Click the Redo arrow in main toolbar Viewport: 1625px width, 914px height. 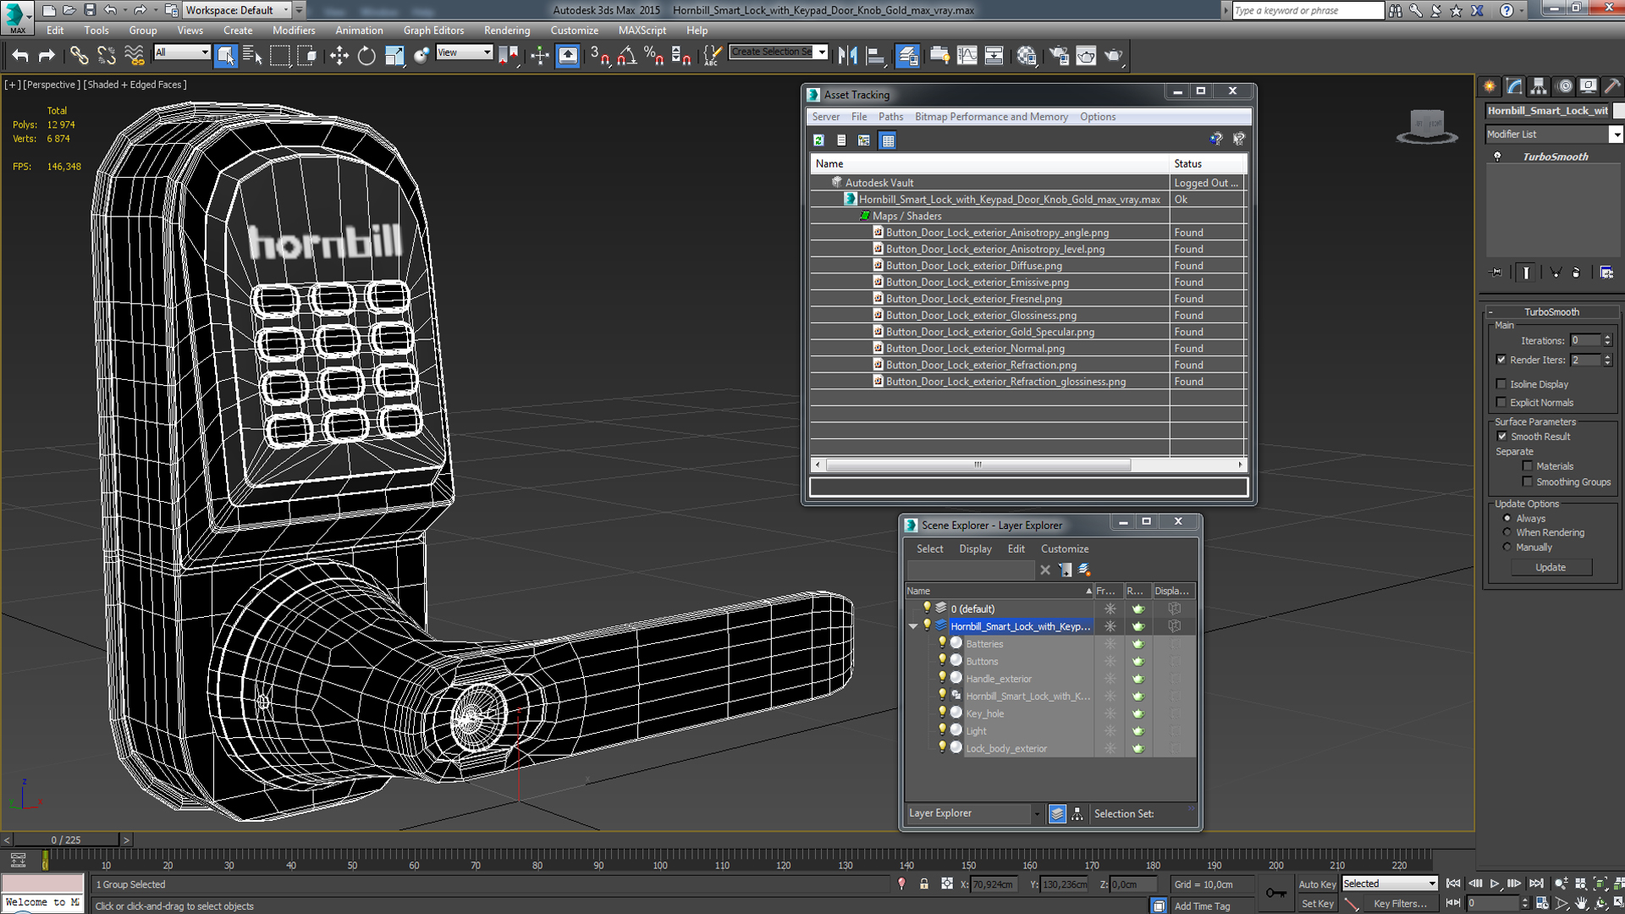pyautogui.click(x=47, y=56)
